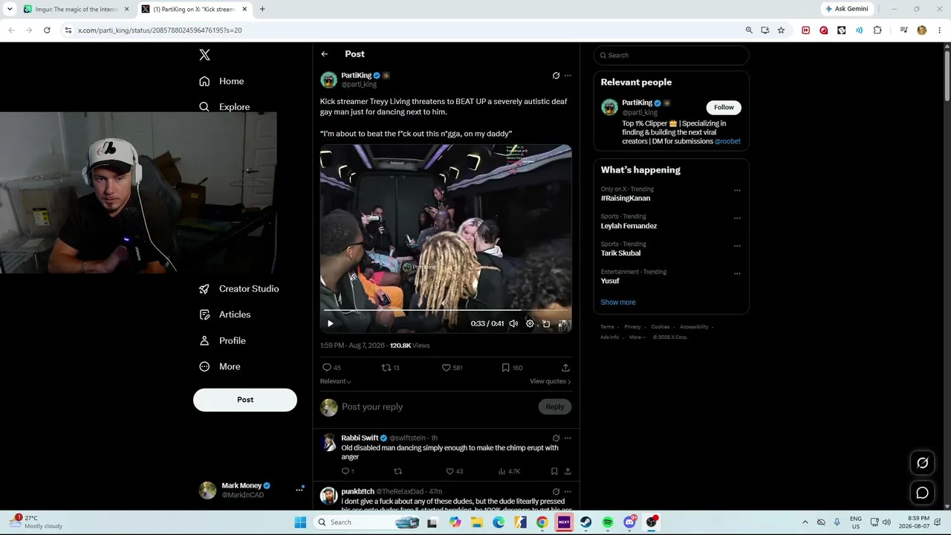Open Creator Studio in the sidebar
Image resolution: width=951 pixels, height=535 pixels.
pyautogui.click(x=238, y=289)
